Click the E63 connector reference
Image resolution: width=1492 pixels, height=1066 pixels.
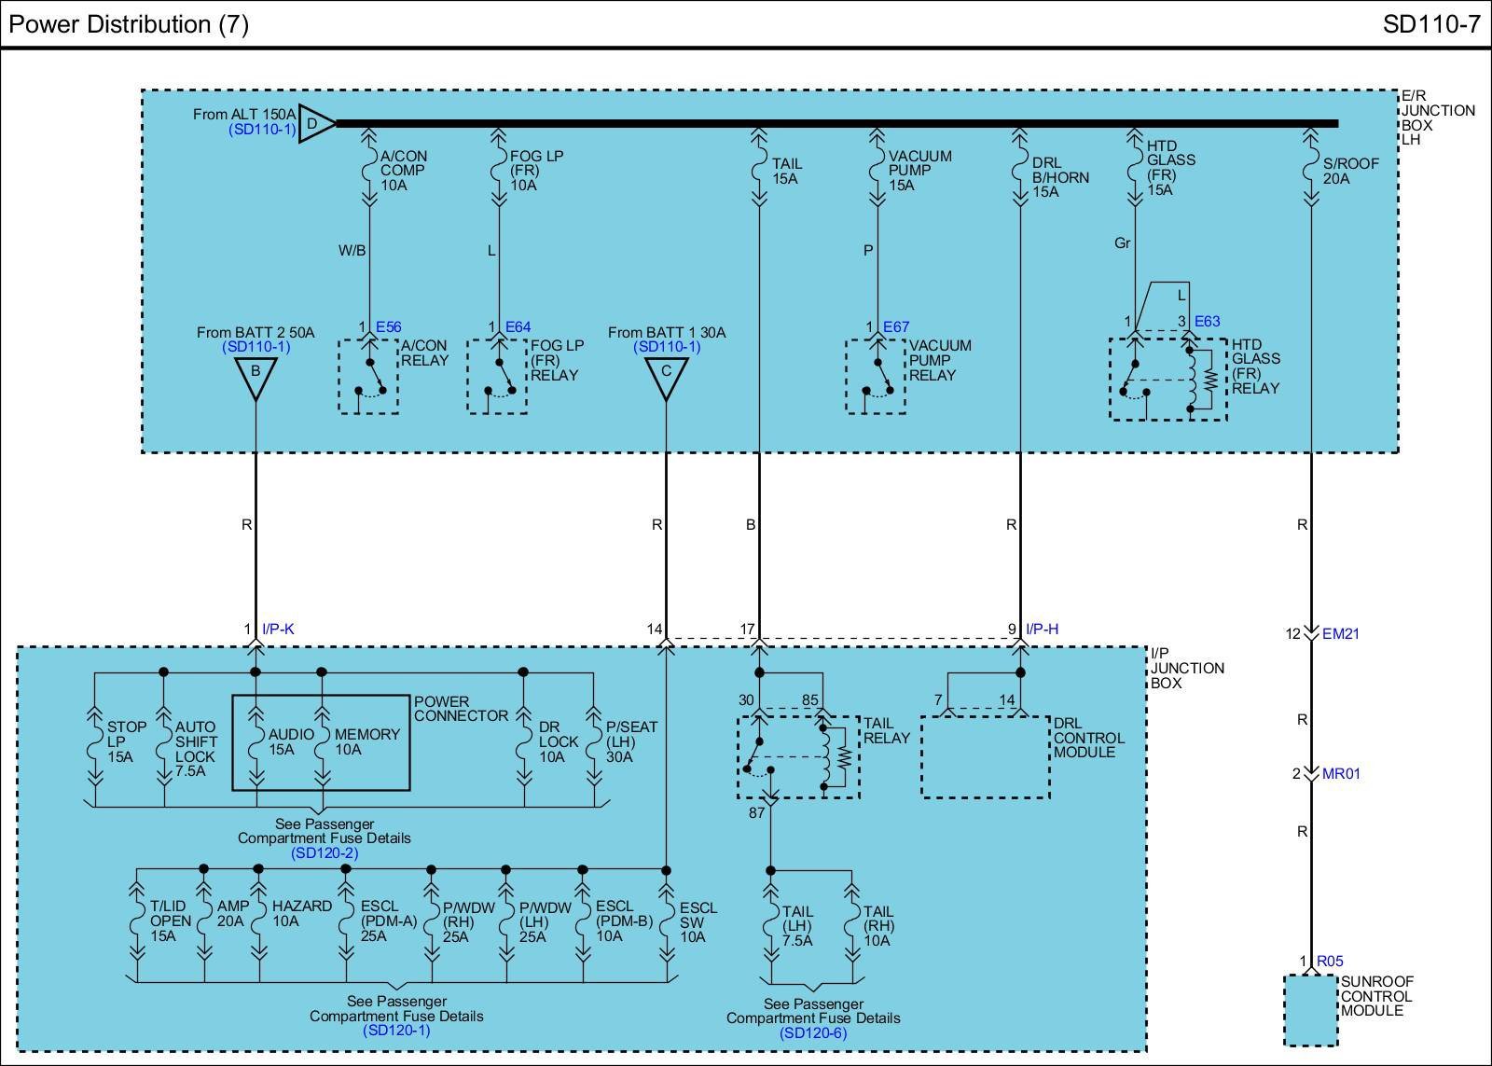(x=1207, y=321)
